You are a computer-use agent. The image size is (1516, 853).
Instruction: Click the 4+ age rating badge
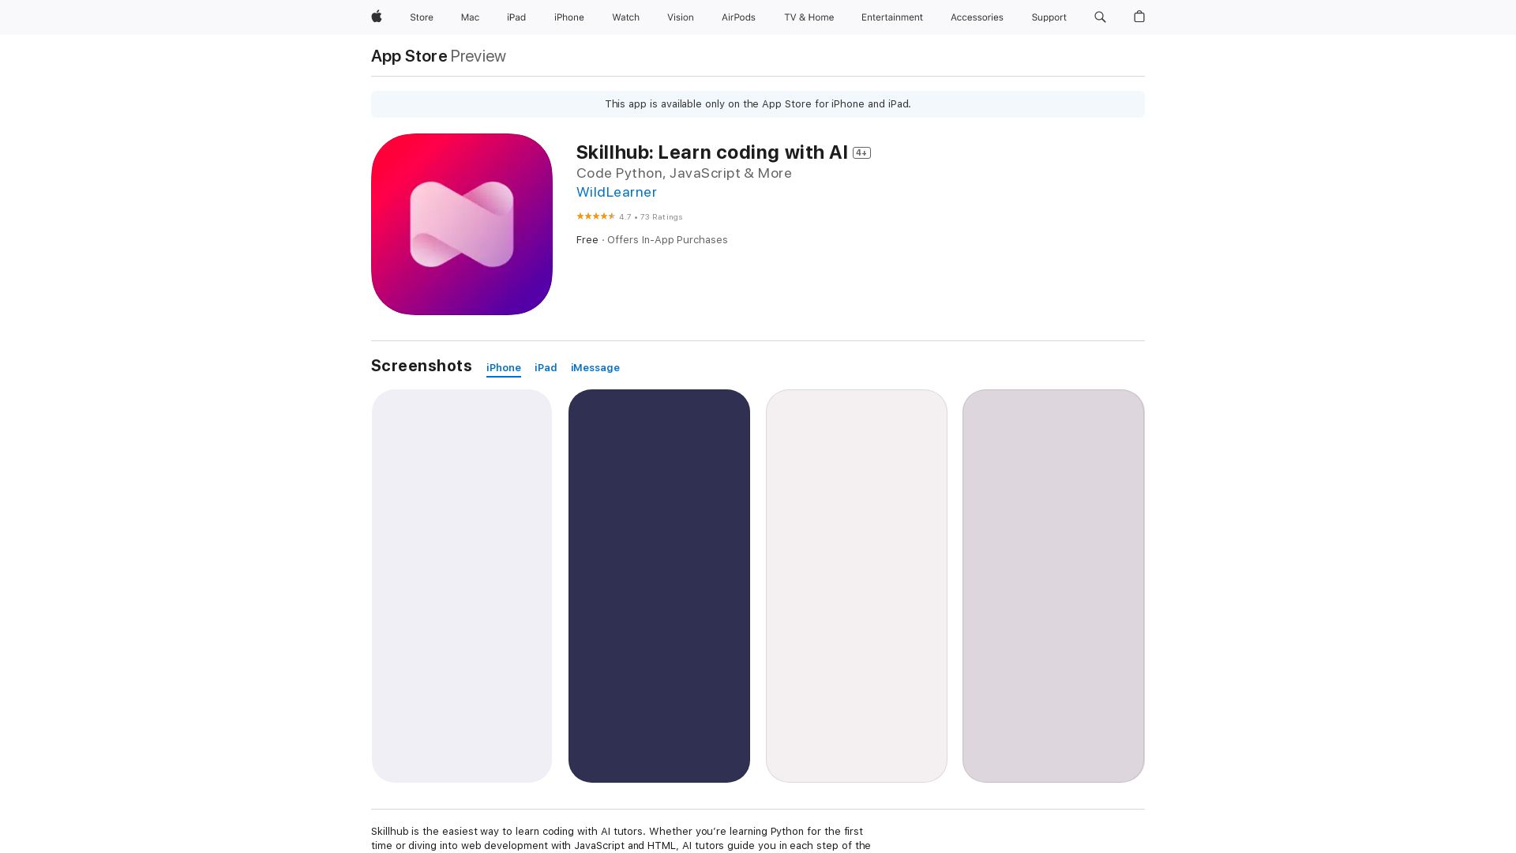coord(861,153)
